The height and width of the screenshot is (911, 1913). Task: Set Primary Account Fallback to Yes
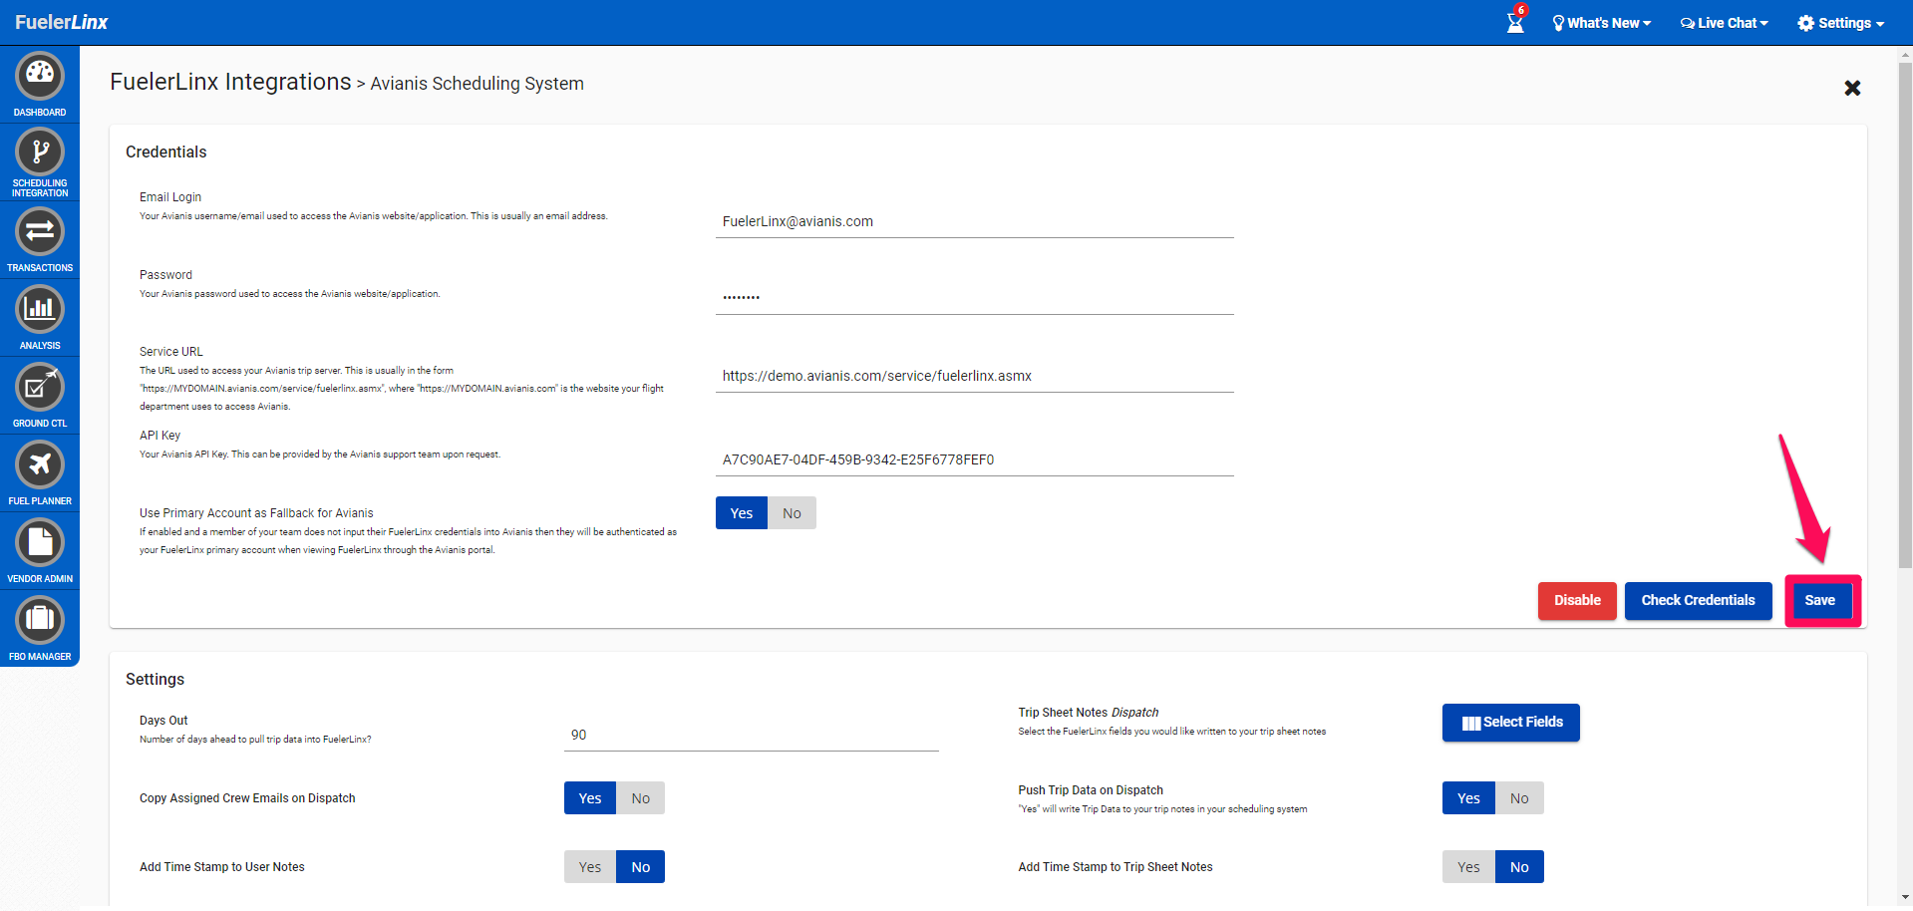pyautogui.click(x=742, y=513)
